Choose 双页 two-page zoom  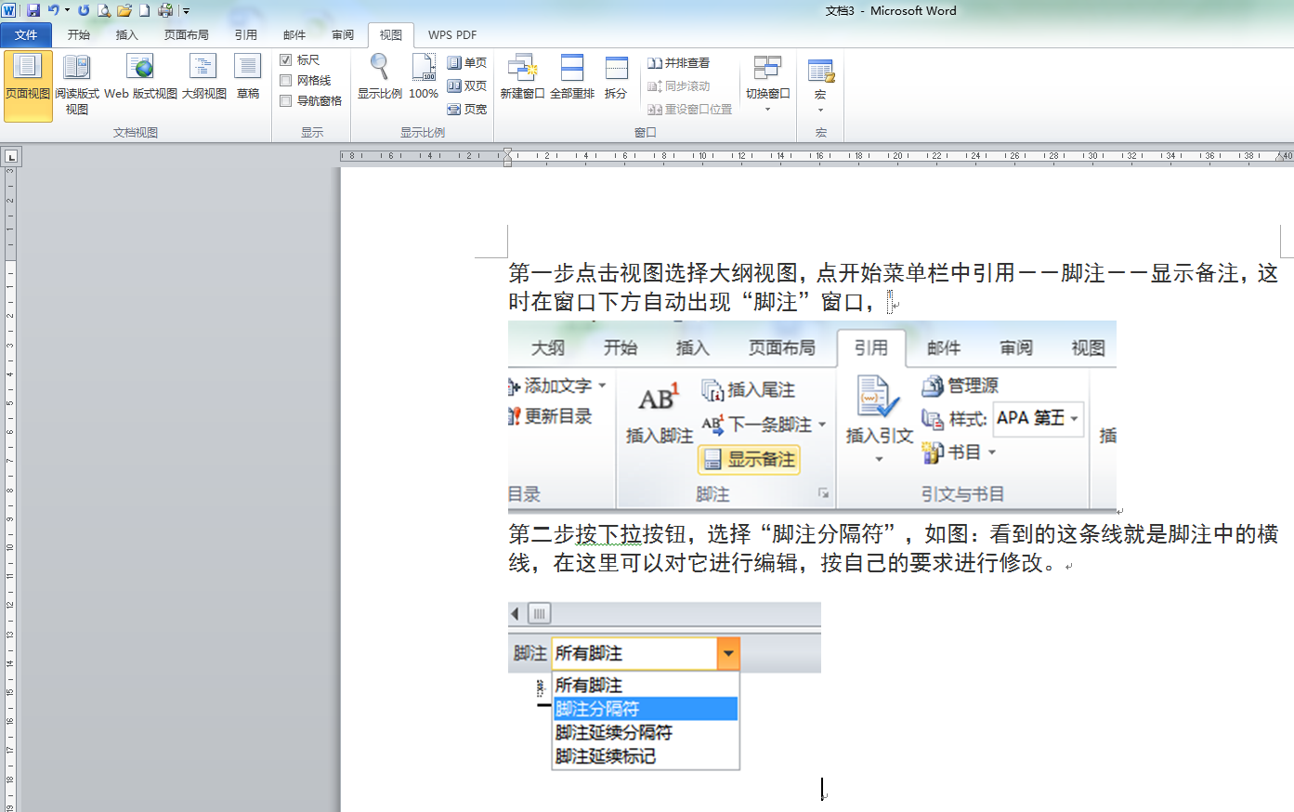(467, 85)
